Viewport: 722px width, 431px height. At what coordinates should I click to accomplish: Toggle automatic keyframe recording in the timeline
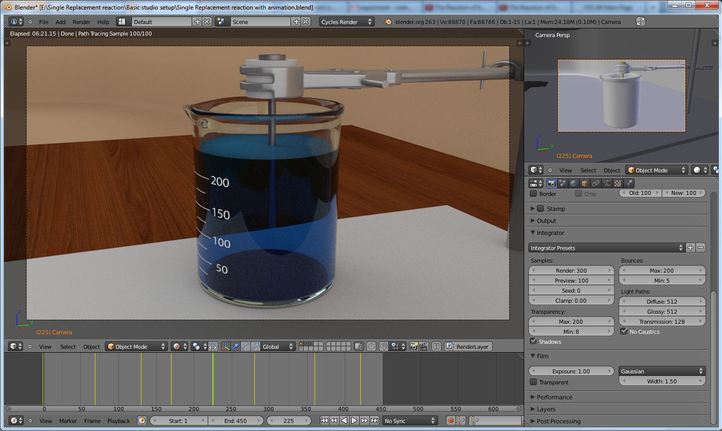451,420
